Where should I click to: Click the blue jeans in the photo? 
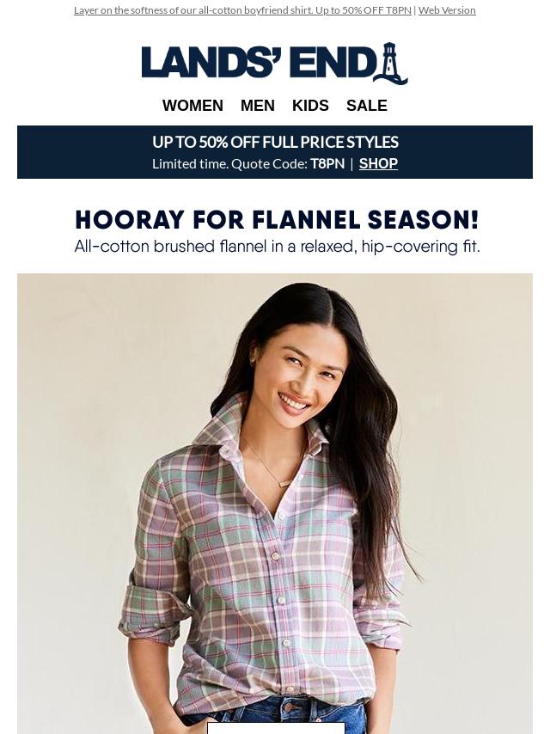point(274,715)
